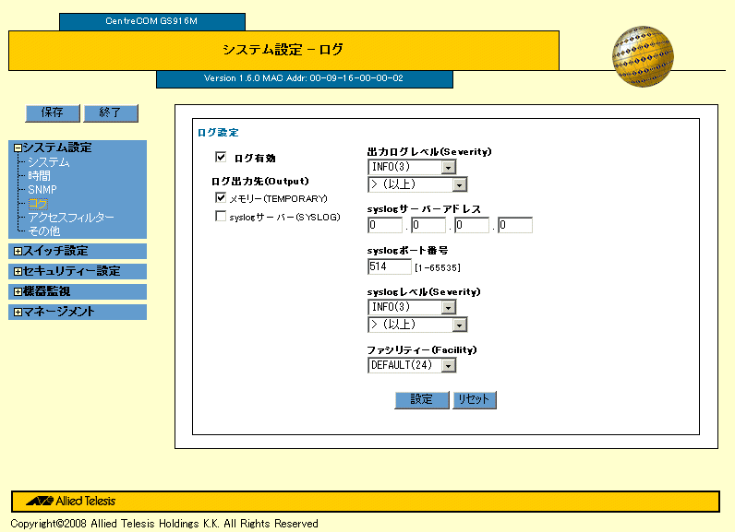Image resolution: width=735 pixels, height=532 pixels.
Task: Click the 保存 save button
Action: coord(53,112)
